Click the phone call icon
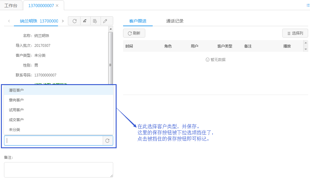This screenshot has width=310, height=184. coord(85,21)
